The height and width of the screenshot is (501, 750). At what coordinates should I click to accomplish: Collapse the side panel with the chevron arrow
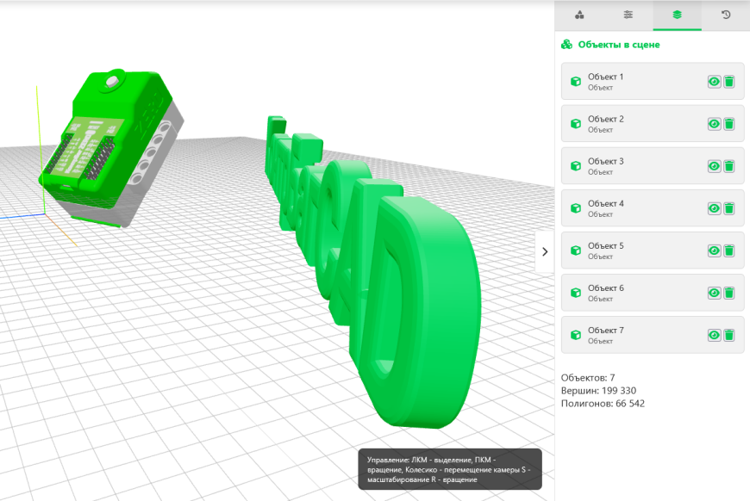[x=546, y=251]
